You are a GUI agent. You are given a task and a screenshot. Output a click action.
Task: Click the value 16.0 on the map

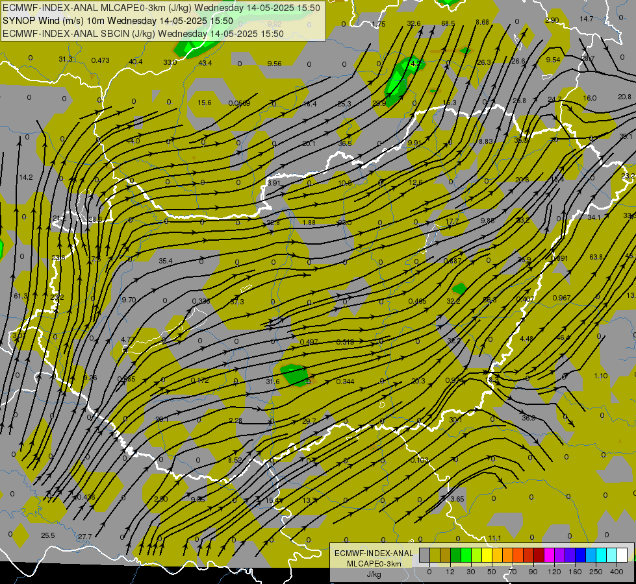coord(590,98)
